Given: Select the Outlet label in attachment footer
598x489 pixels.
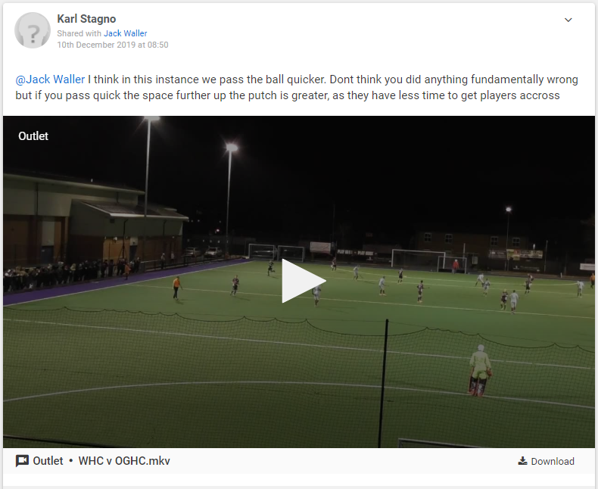Looking at the screenshot, I should click(x=48, y=461).
